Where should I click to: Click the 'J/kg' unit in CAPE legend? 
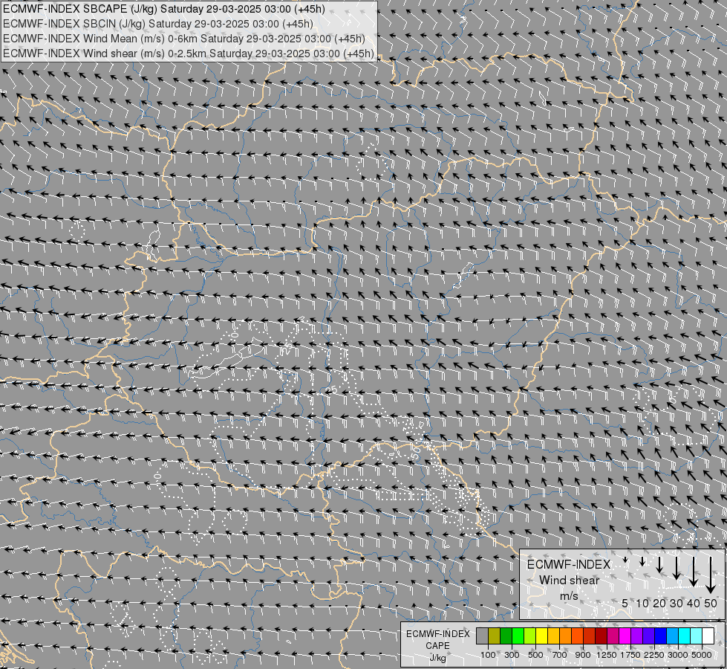[437, 658]
